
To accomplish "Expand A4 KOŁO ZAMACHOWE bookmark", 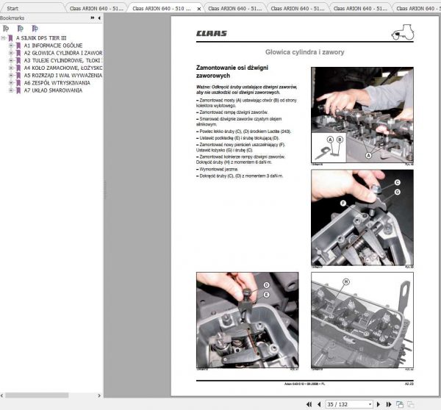I will pyautogui.click(x=11, y=68).
